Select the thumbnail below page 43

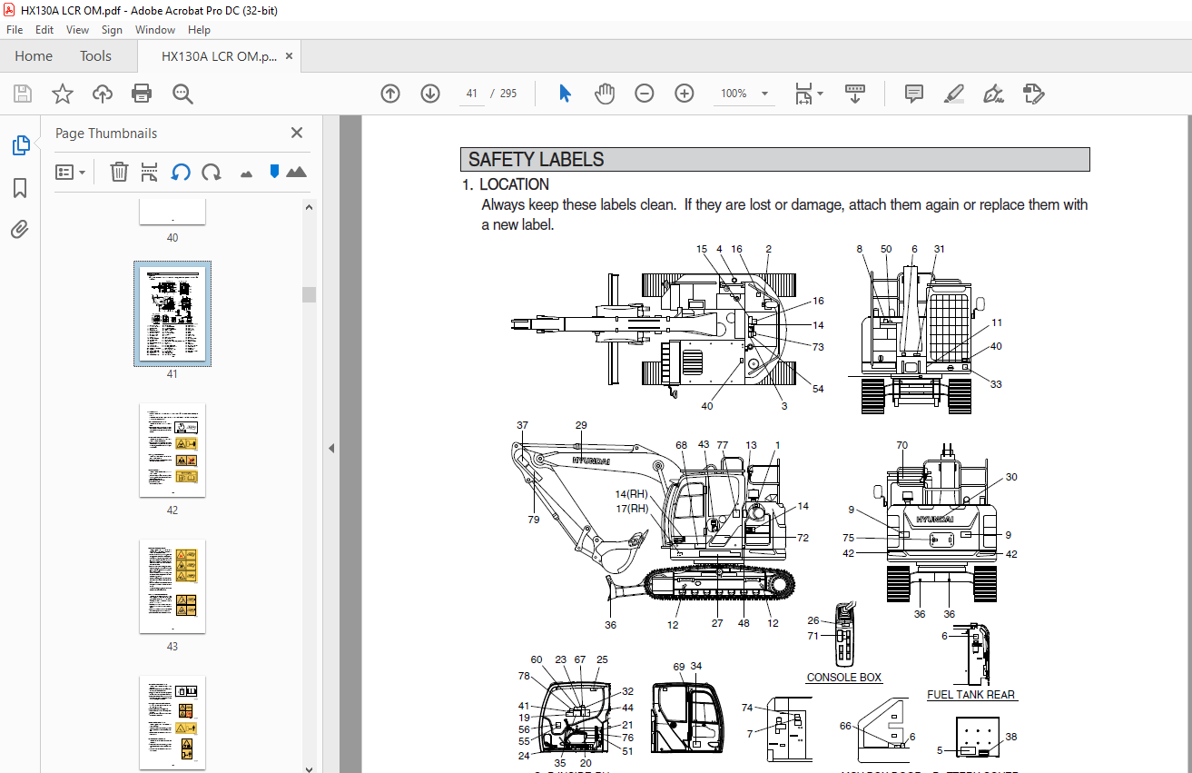pyautogui.click(x=172, y=723)
